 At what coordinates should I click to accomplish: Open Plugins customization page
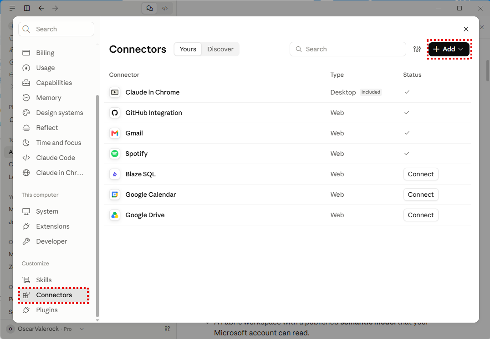pos(56,310)
